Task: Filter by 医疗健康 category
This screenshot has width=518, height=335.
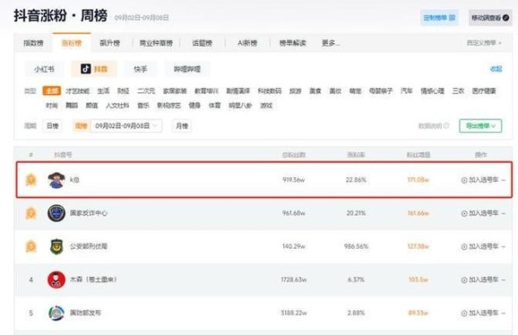Action: 484,91
